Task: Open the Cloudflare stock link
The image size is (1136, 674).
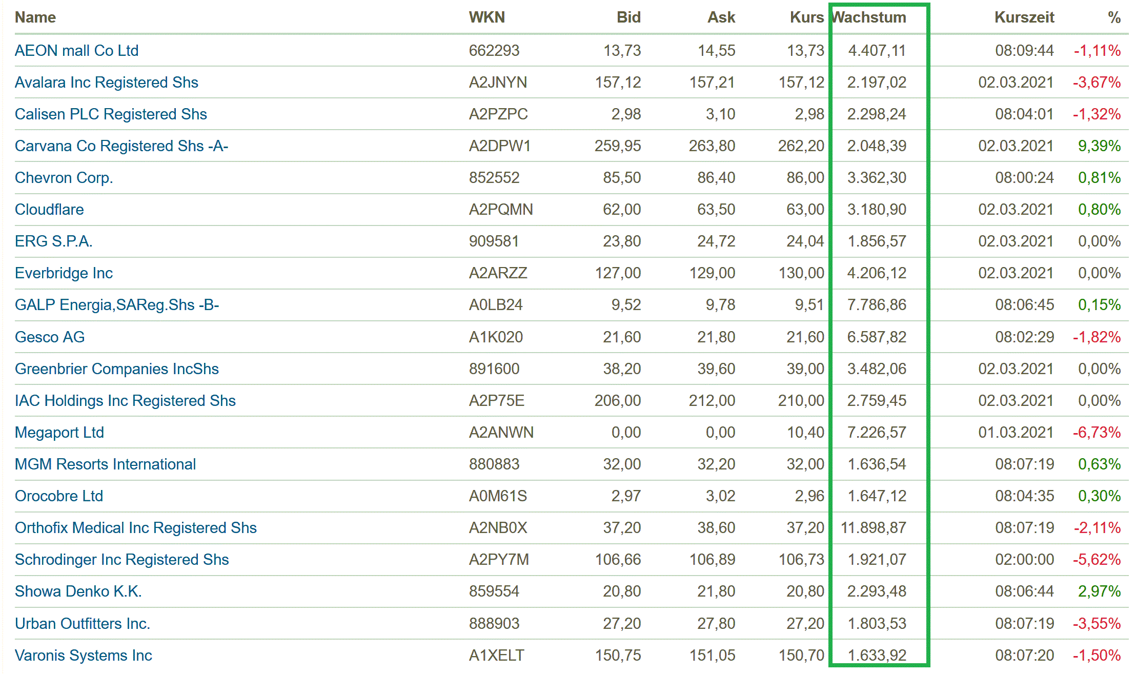Action: [49, 210]
